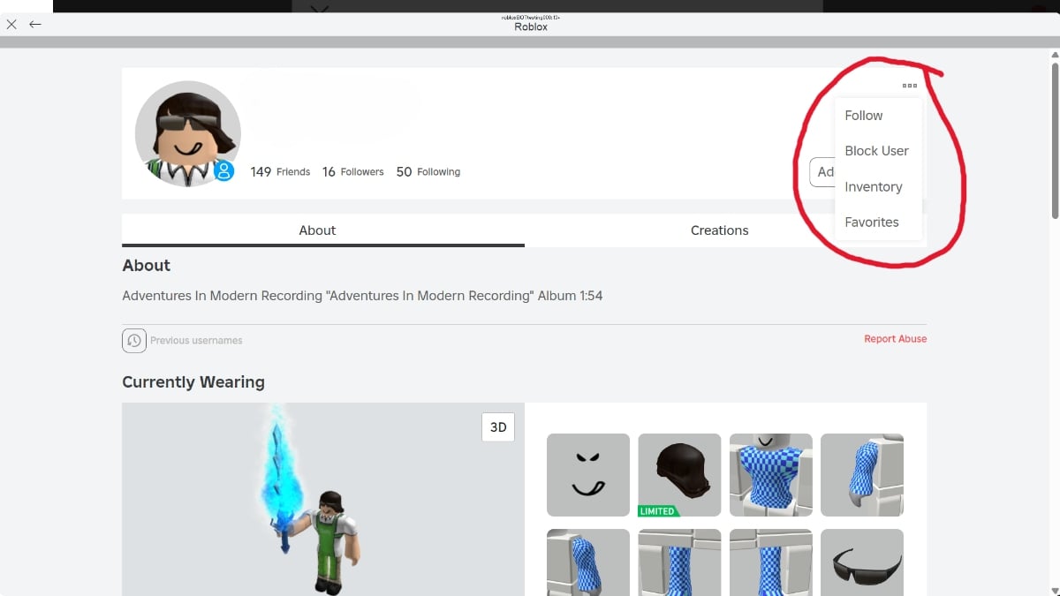Switch to the Creations tab

pos(719,230)
